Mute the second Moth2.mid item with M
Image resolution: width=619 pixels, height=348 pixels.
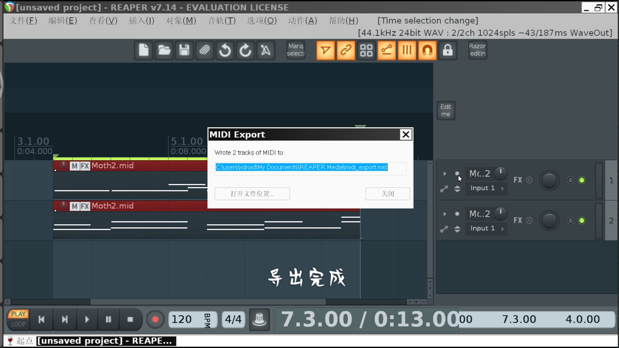coord(75,206)
